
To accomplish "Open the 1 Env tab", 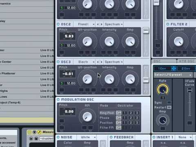I will click(162, 69).
